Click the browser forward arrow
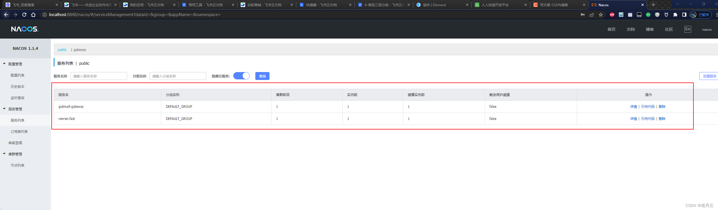 coord(15,15)
